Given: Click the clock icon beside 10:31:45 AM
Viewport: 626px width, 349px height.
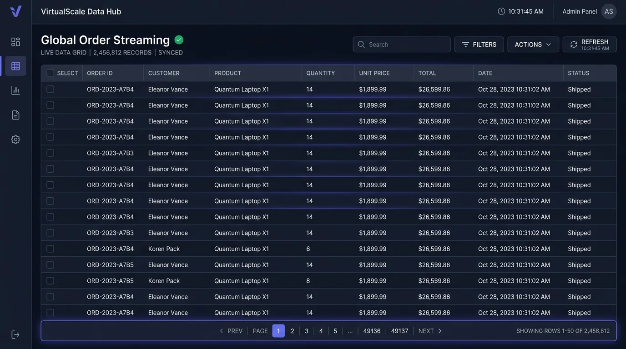Looking at the screenshot, I should point(501,11).
